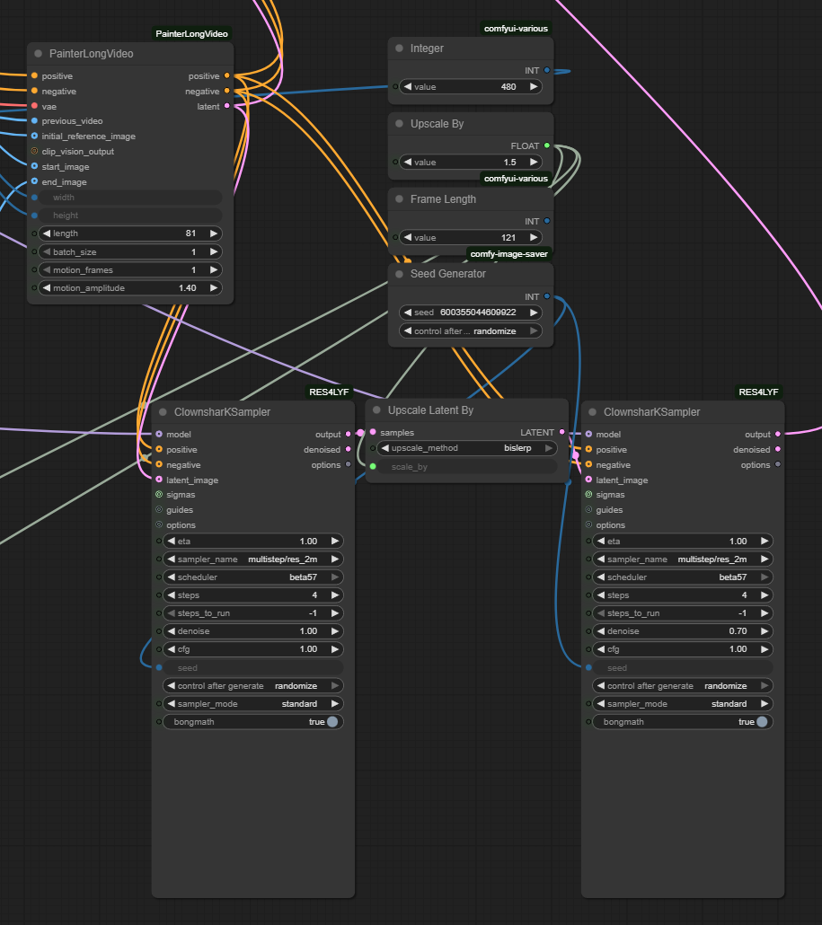This screenshot has width=822, height=925.
Task: Open sampler_name dropdown on left ClownsharKSampler
Action: (x=253, y=559)
